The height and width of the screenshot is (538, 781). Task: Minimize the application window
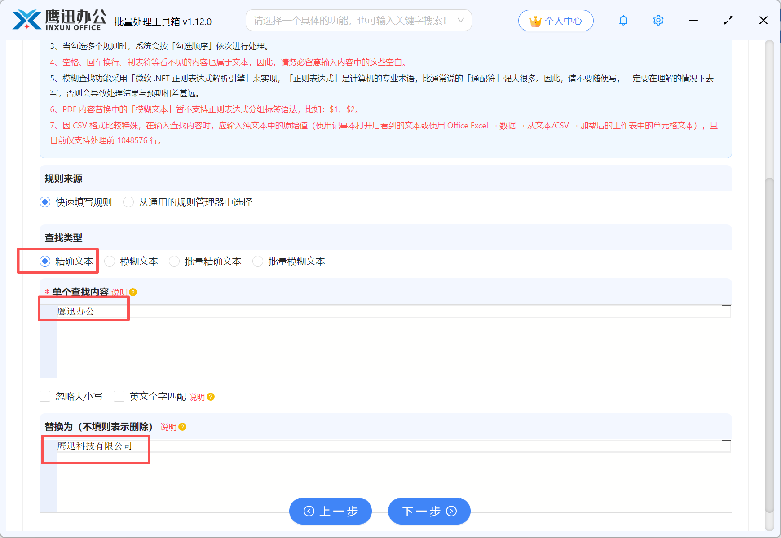point(693,21)
